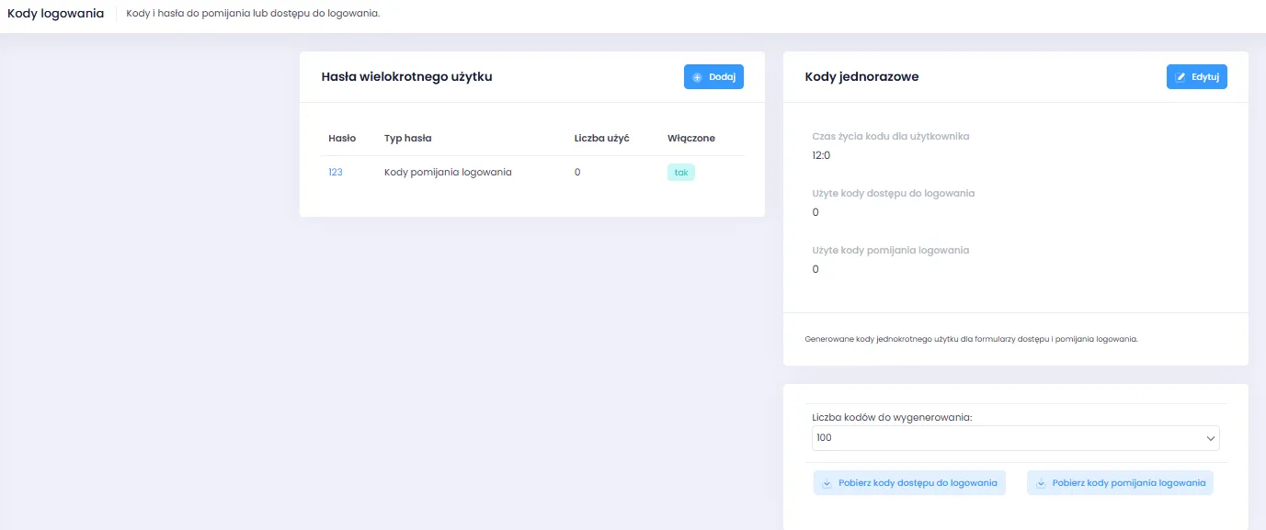Screen dimensions: 1266x530
Task: Add a new reusable password with Dodaj
Action: [713, 77]
